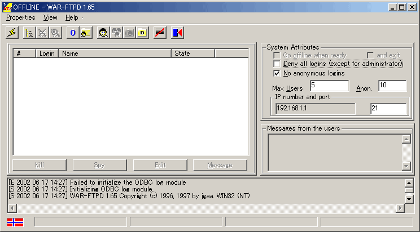Toggle the 'and exit' checkbox
The height and width of the screenshot is (232, 420).
tap(370, 55)
